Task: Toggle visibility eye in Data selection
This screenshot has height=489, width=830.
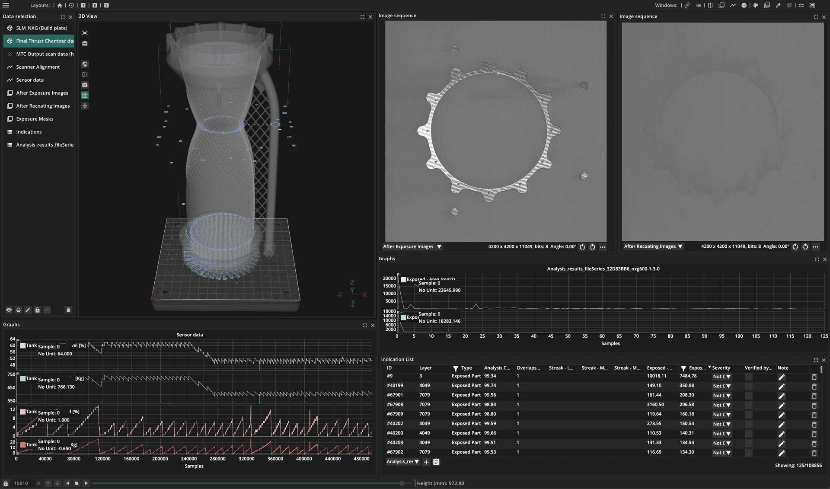Action: tap(9, 310)
